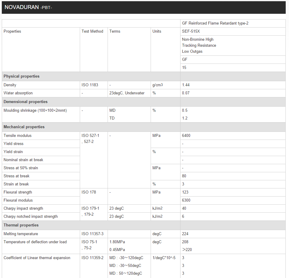Click the 'Strain at break' row label
This screenshot has width=289, height=278.
pos(16,184)
